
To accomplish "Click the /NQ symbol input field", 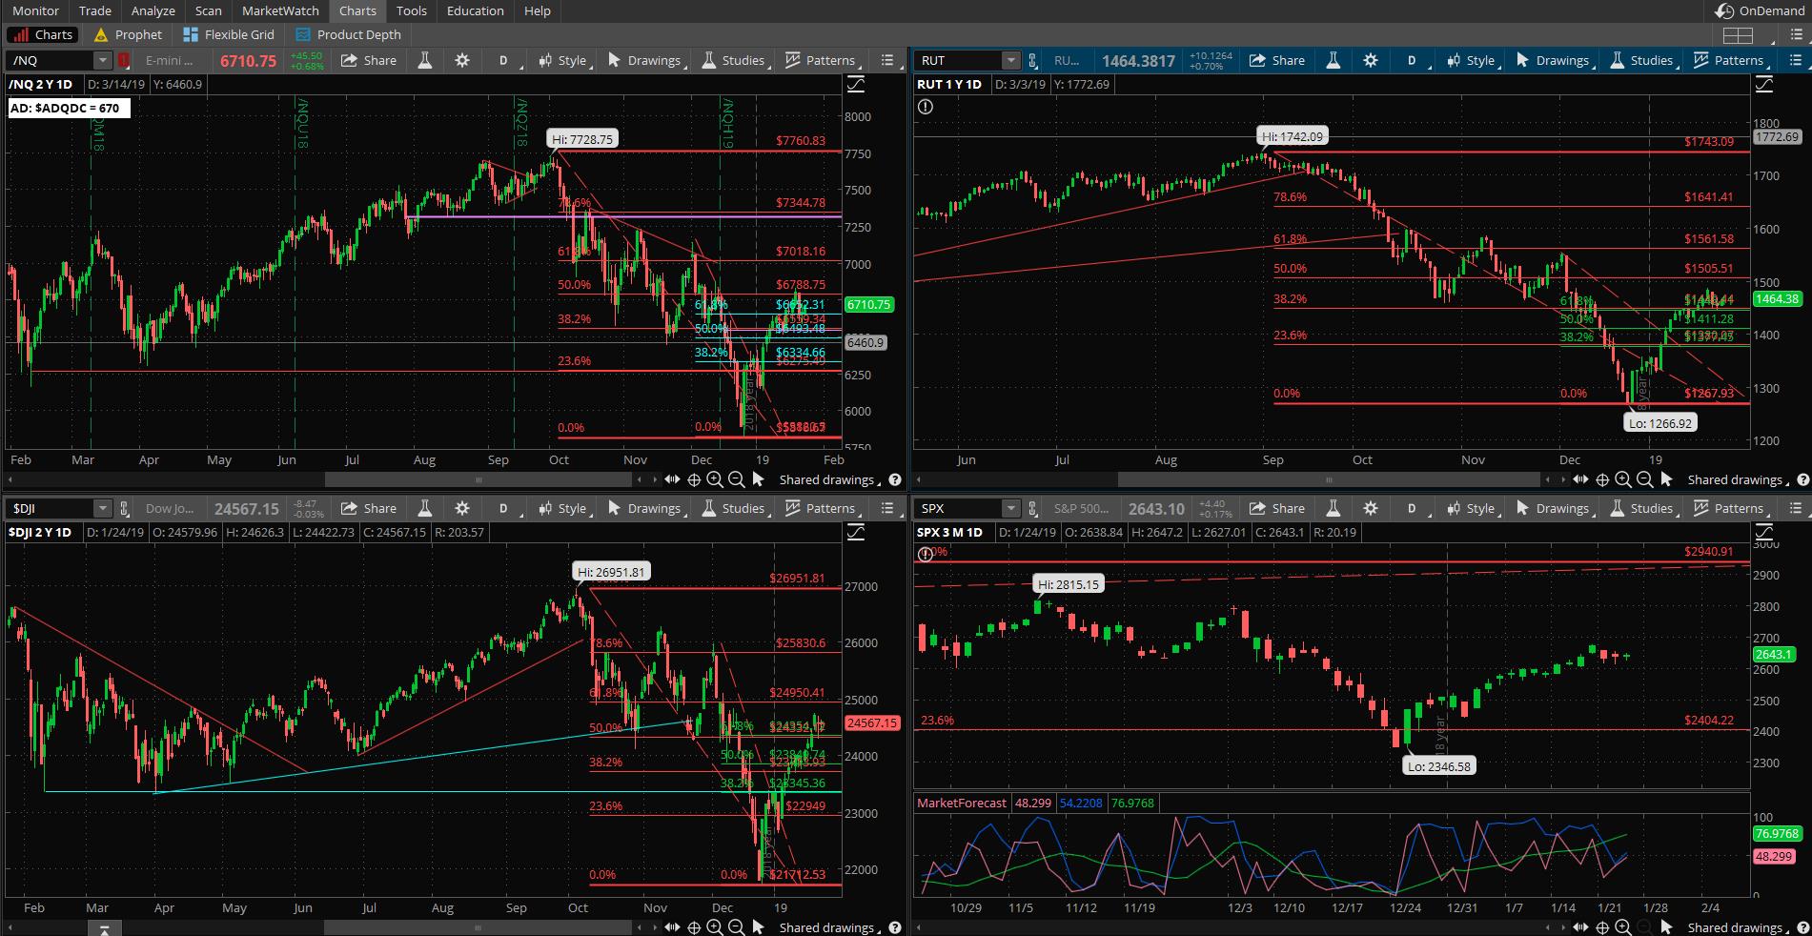I will (50, 60).
